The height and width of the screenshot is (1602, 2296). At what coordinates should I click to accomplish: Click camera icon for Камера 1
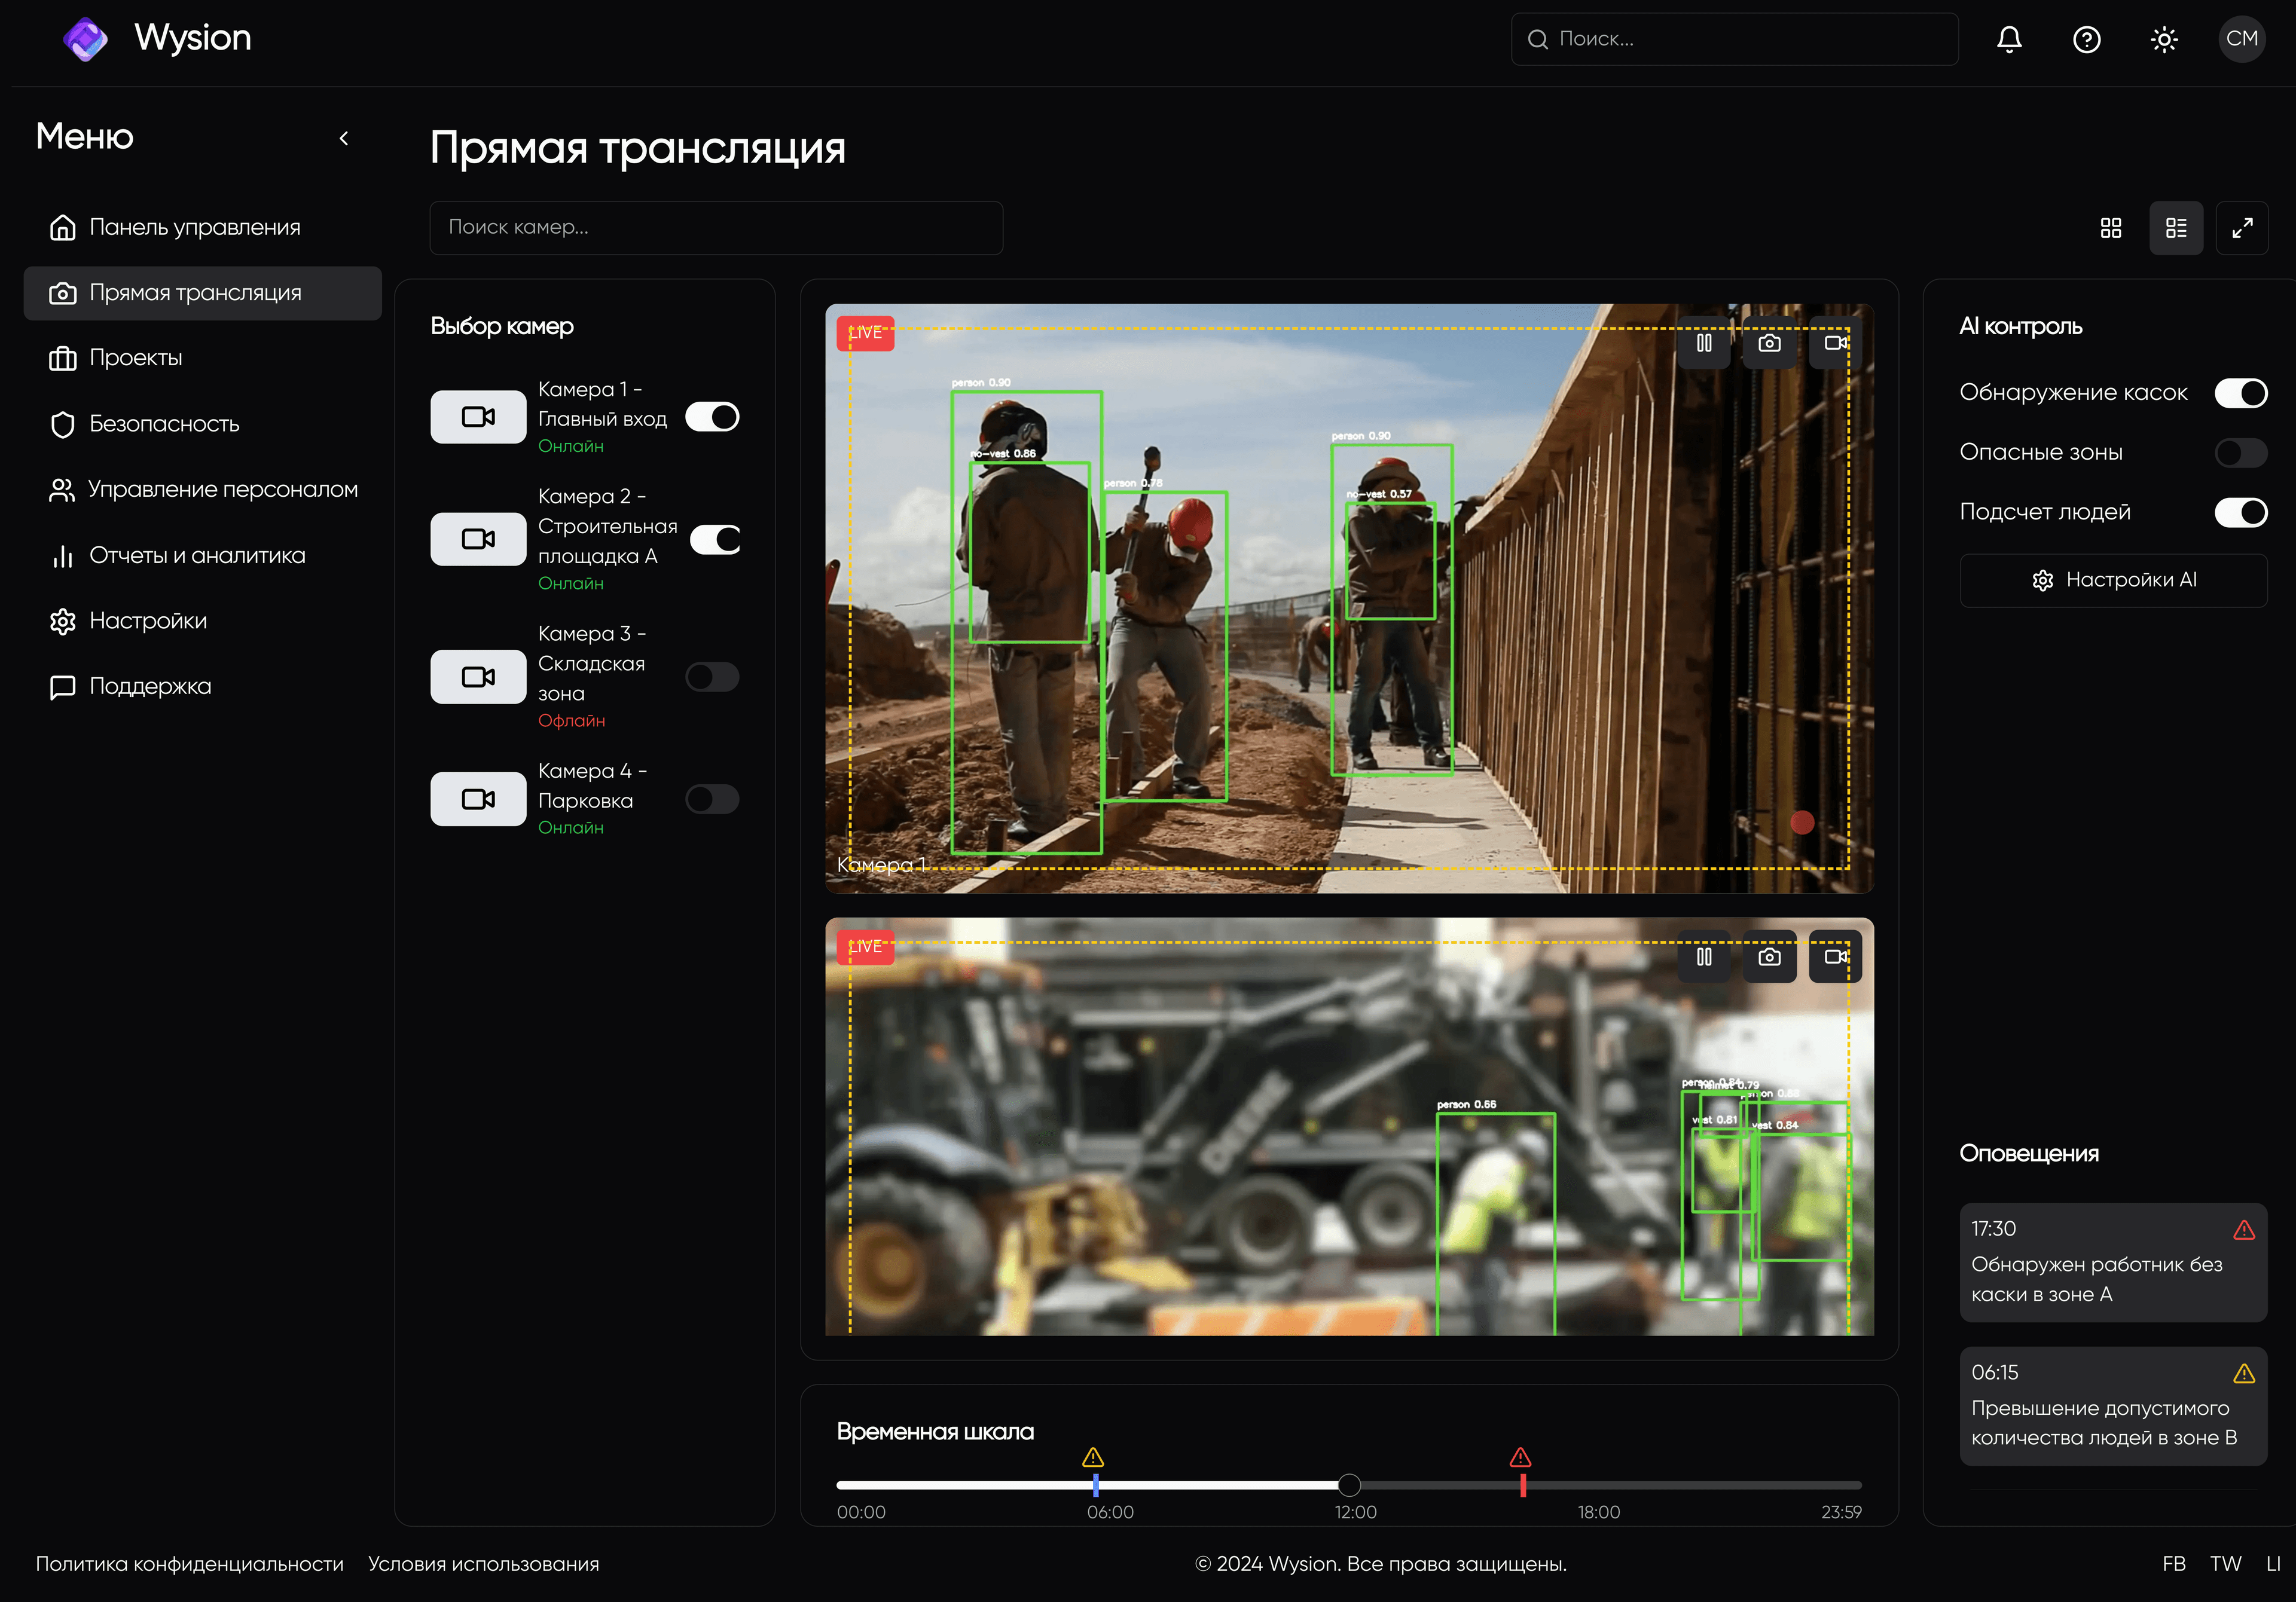pyautogui.click(x=478, y=416)
